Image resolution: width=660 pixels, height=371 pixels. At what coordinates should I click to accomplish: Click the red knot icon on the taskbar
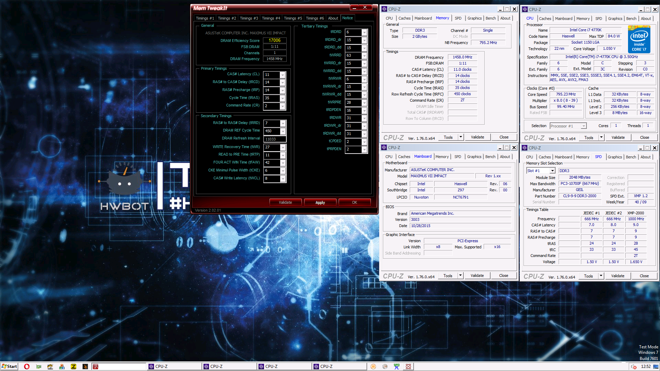click(408, 367)
